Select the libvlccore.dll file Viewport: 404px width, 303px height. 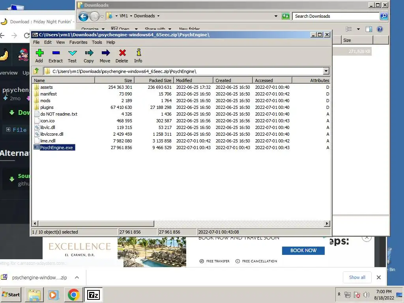52,134
